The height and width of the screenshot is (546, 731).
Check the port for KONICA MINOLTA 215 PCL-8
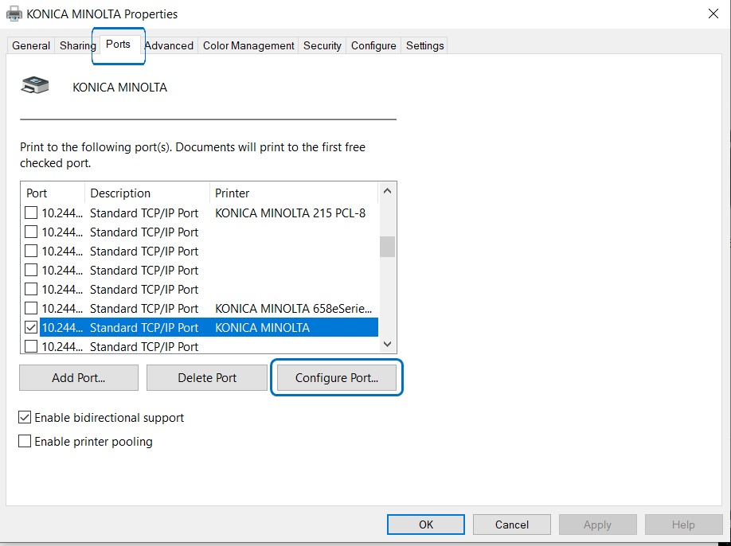(31, 213)
